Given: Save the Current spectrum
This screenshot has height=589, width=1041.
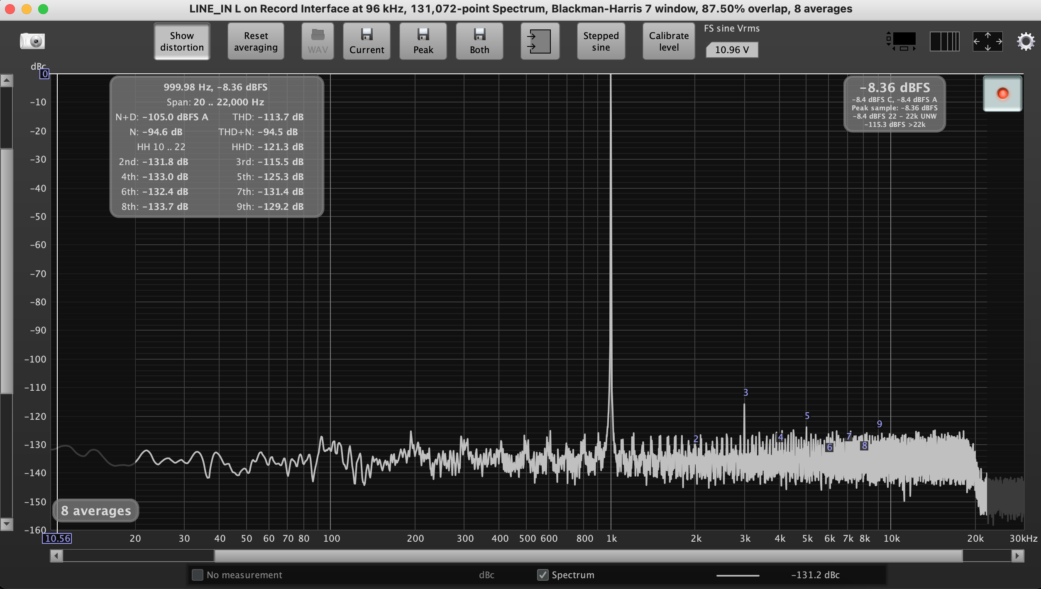Looking at the screenshot, I should (367, 41).
